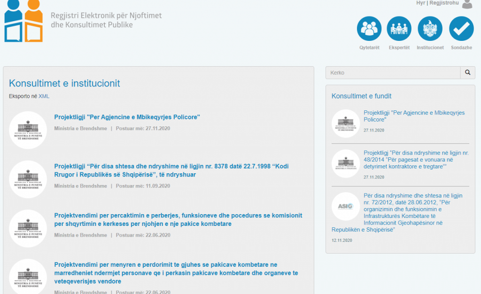The image size is (481, 294).
Task: Click the Qytetarët citizens icon
Action: click(x=369, y=29)
